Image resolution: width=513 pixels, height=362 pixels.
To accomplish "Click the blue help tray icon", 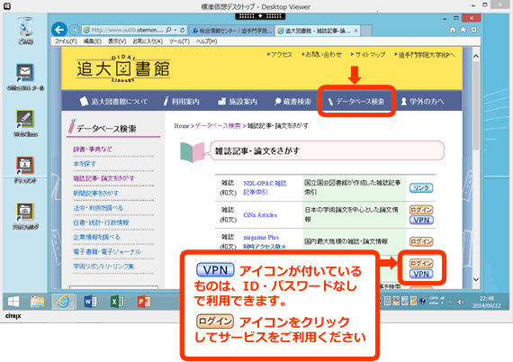I will coord(423,301).
